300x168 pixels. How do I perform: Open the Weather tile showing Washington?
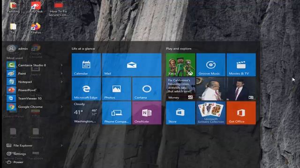click(86, 113)
